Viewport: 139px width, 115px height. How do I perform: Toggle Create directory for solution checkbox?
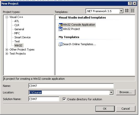[x=64, y=99]
